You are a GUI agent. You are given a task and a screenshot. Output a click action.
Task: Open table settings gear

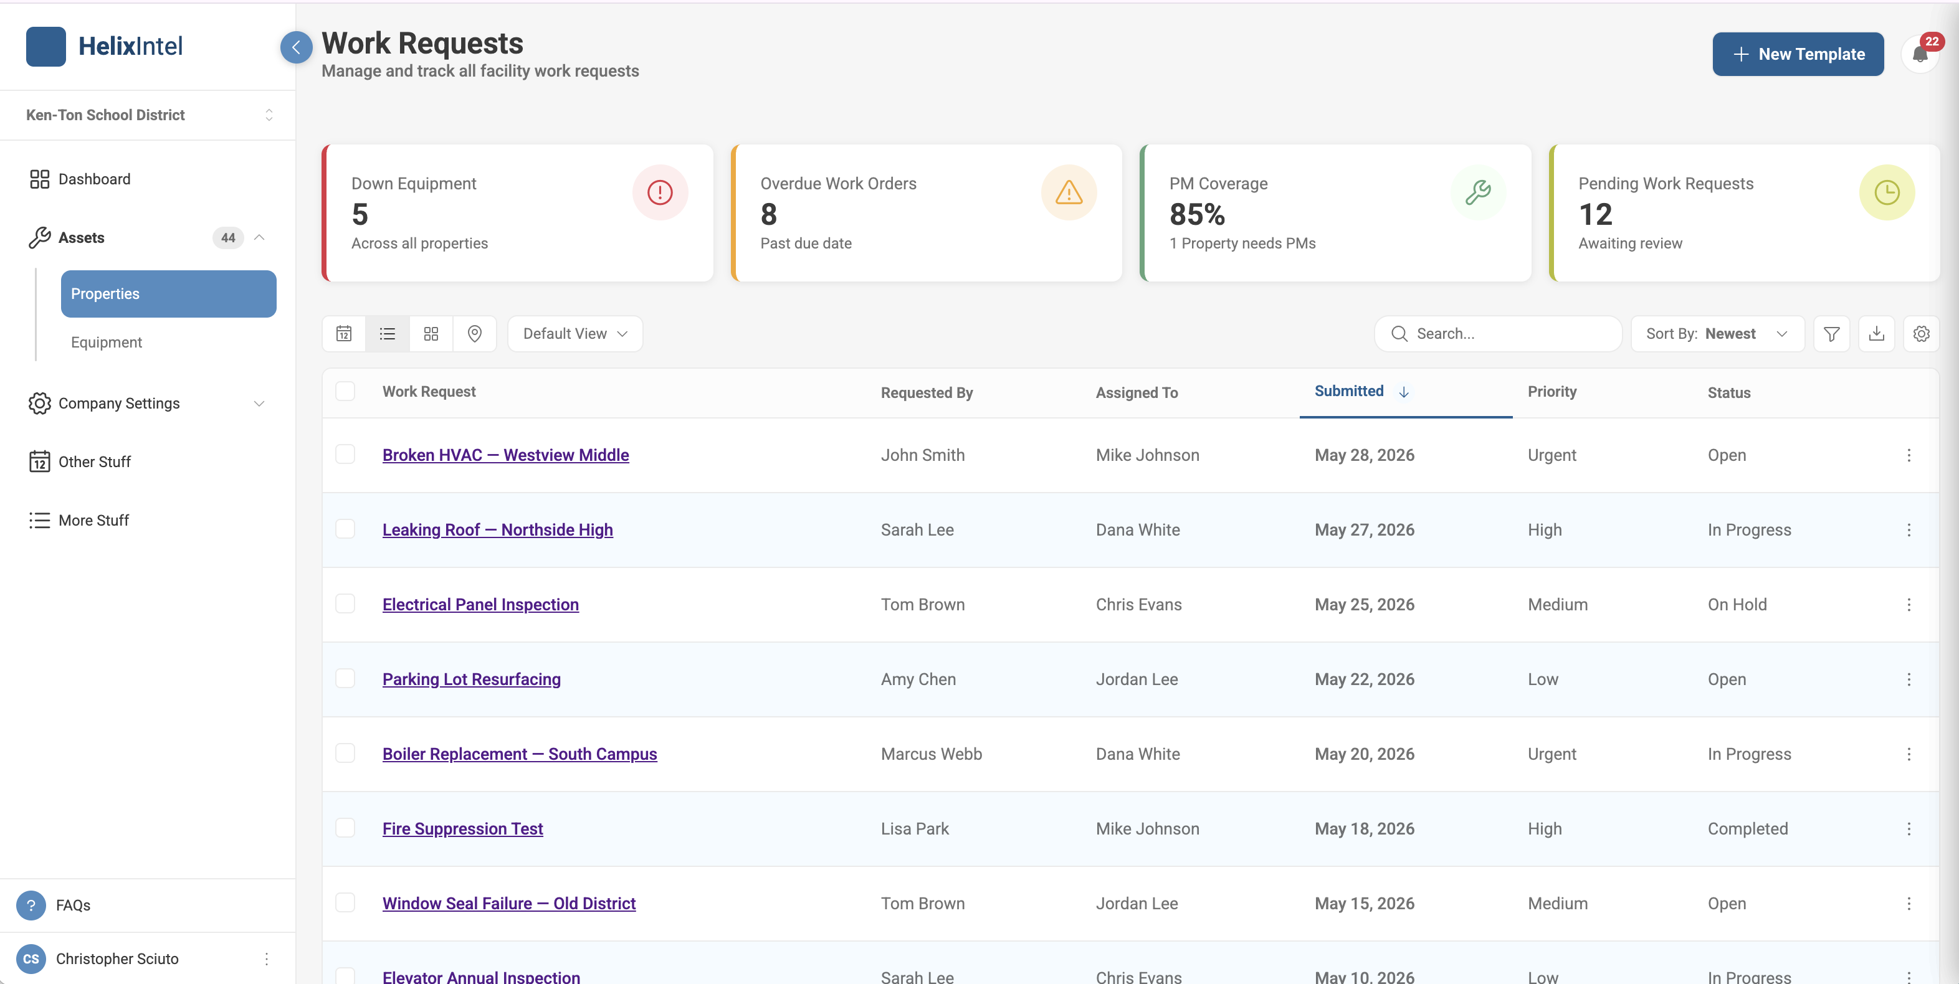point(1921,334)
